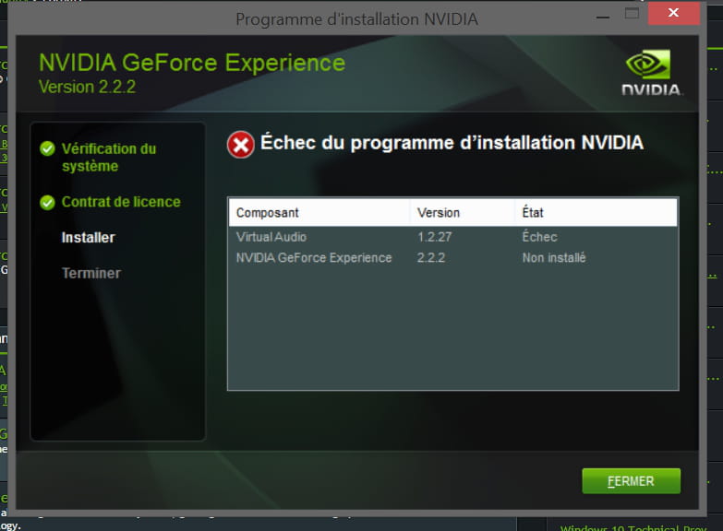
Task: Select the Vérification du système step
Action: click(x=109, y=157)
